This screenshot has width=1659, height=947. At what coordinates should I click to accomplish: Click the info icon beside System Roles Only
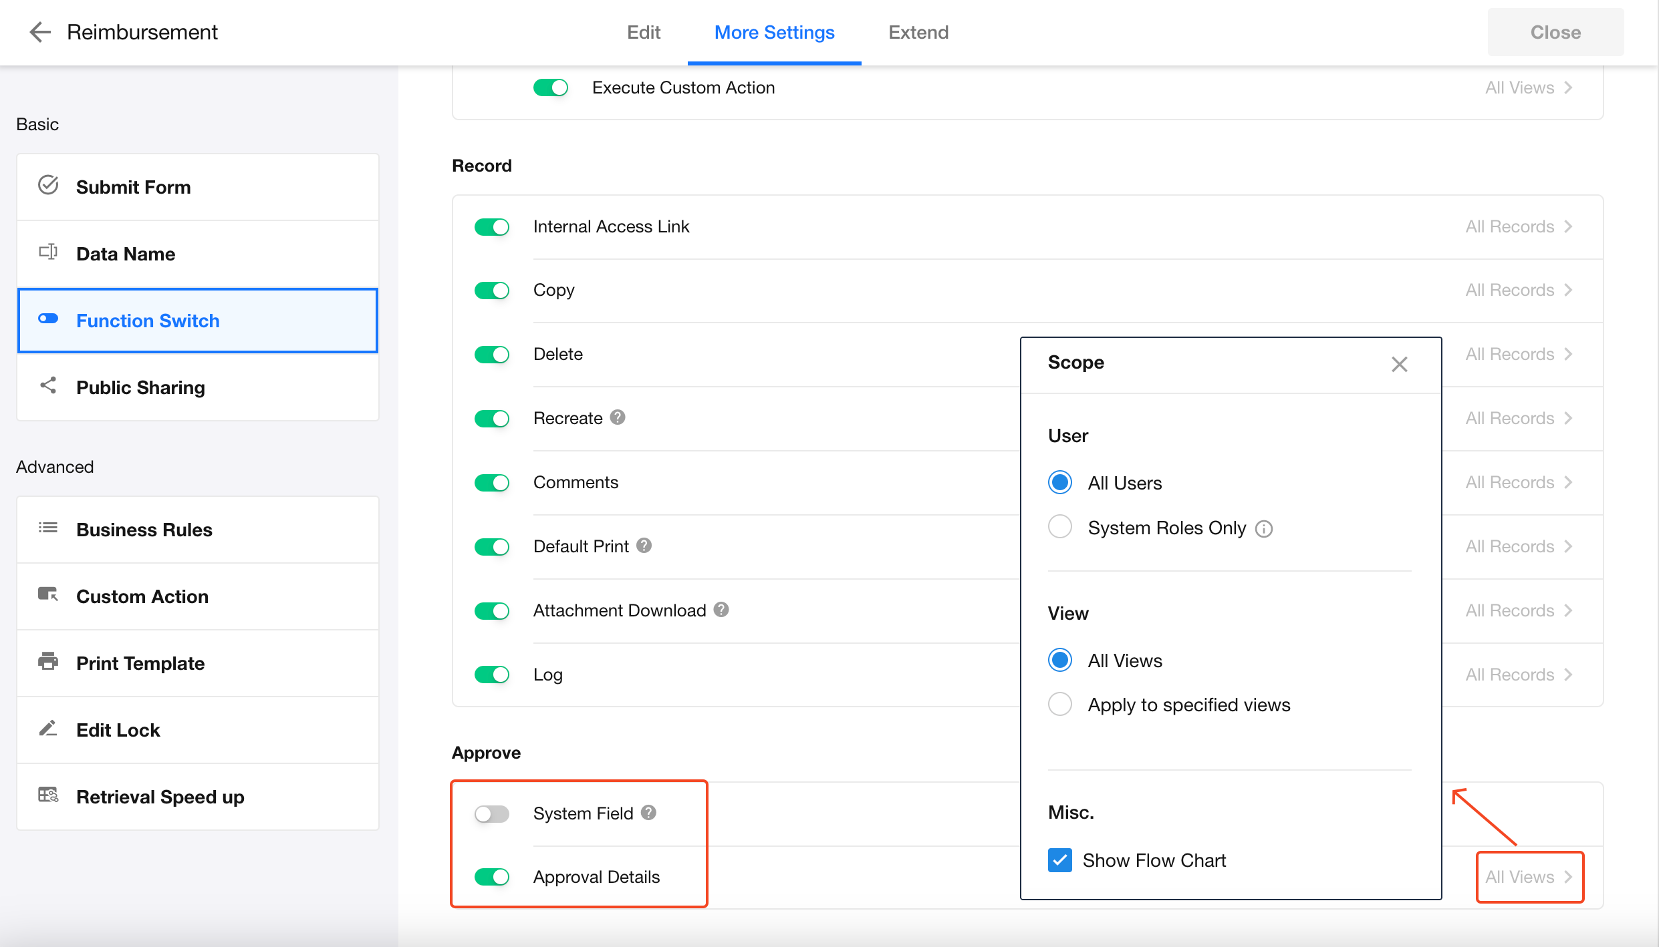click(1264, 529)
